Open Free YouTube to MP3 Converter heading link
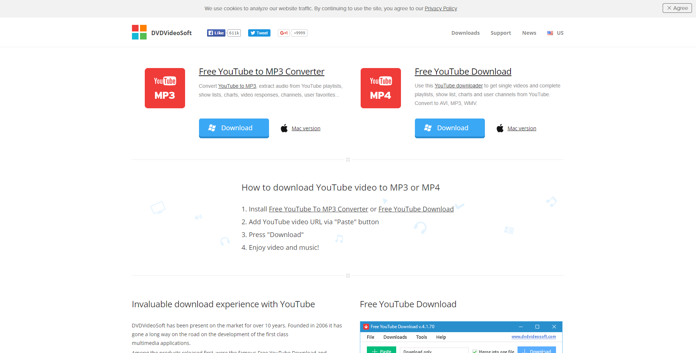Image resolution: width=696 pixels, height=353 pixels. click(x=262, y=72)
